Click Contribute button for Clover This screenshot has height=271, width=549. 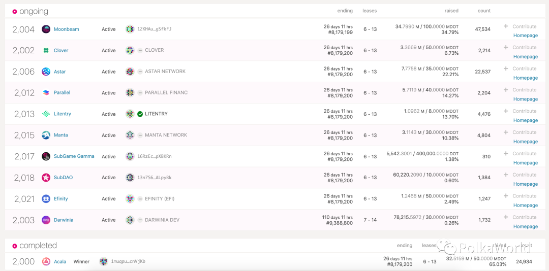(x=520, y=47)
